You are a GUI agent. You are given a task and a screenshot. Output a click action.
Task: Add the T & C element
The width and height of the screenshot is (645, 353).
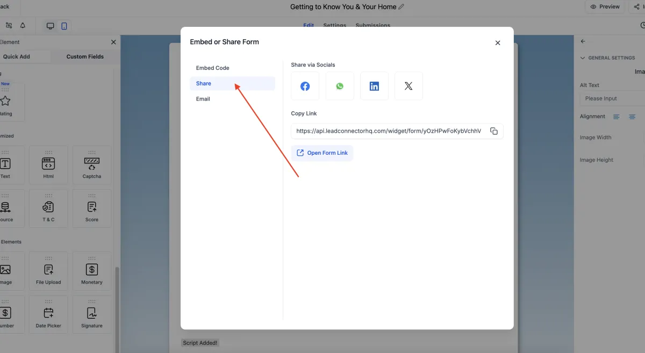[48, 208]
